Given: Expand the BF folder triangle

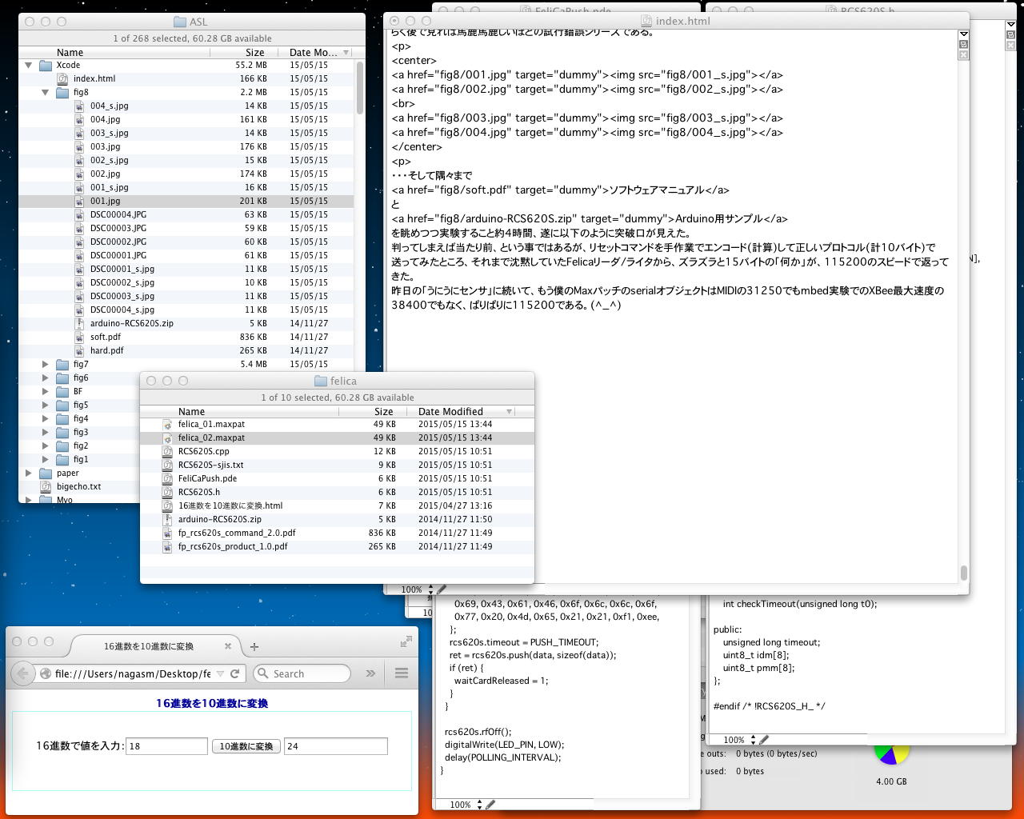Looking at the screenshot, I should tap(46, 392).
